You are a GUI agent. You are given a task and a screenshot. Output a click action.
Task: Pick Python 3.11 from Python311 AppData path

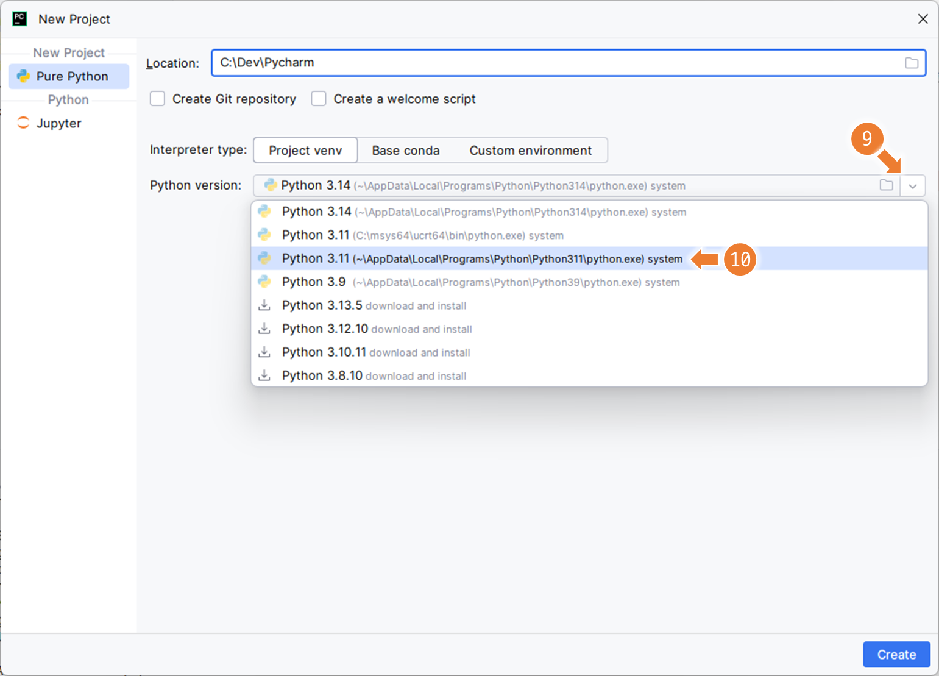coord(589,258)
